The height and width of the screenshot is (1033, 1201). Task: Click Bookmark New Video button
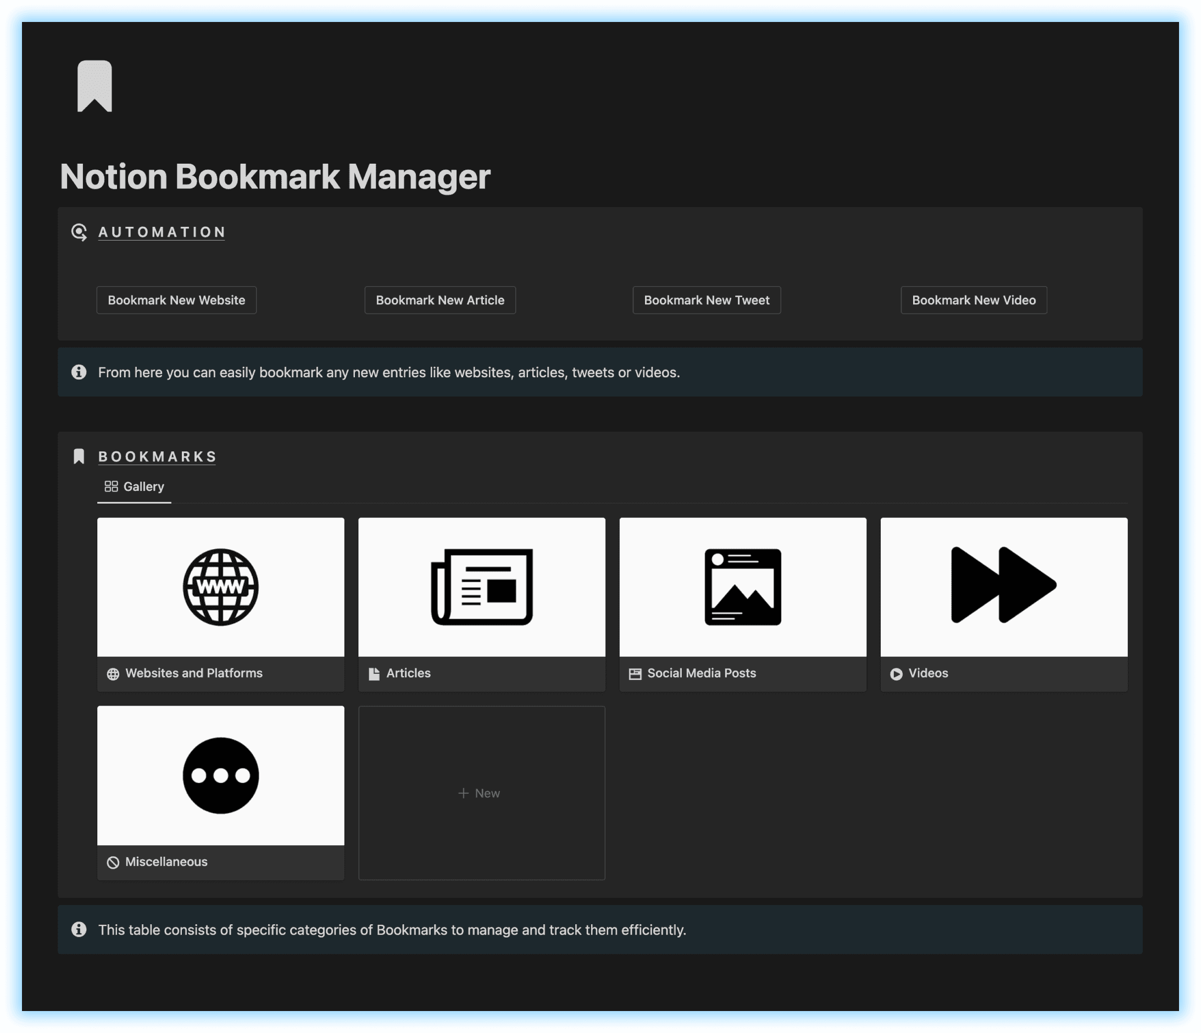click(973, 300)
